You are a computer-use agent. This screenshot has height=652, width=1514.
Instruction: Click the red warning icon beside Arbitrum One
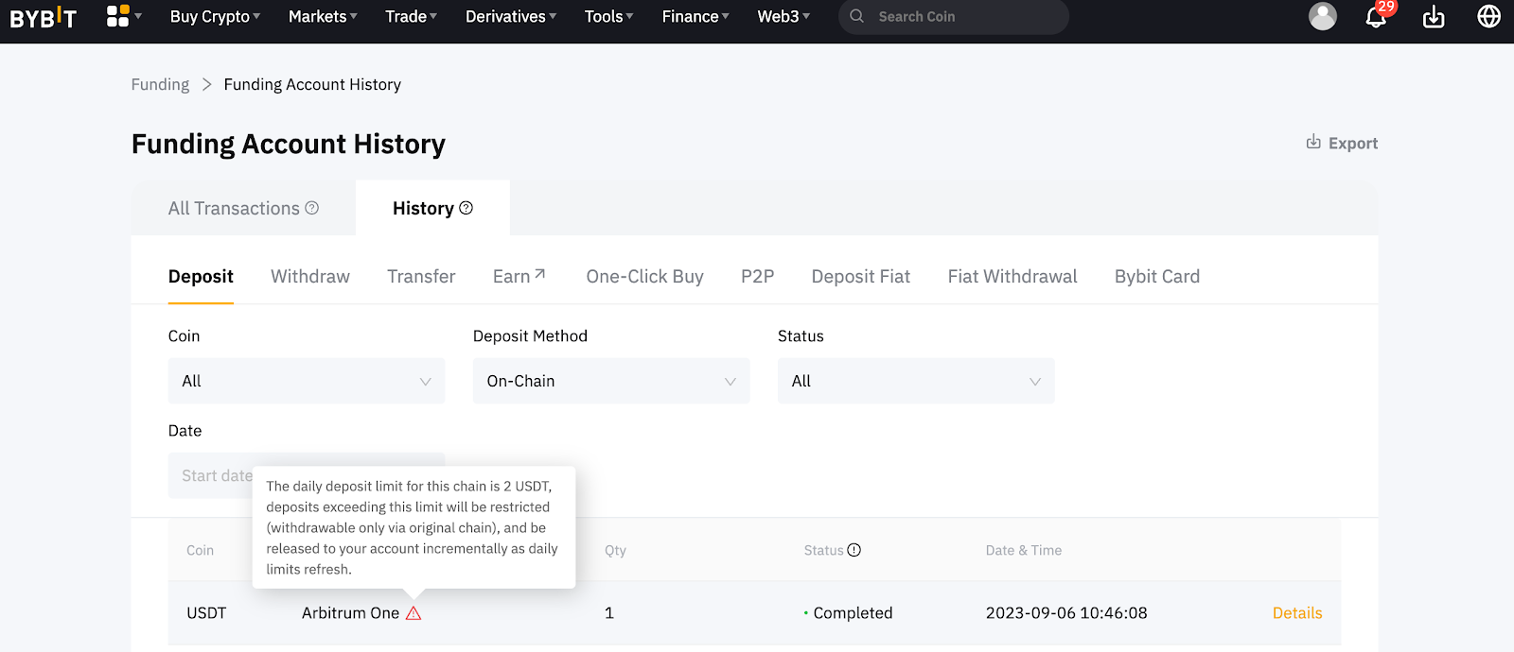point(414,613)
